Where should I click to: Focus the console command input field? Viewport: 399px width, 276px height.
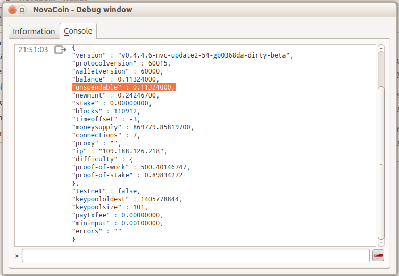tap(195, 255)
